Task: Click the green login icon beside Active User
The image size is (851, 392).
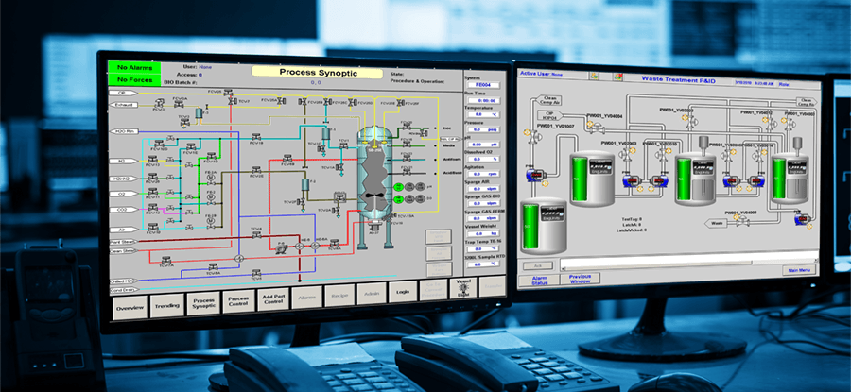Action: pyautogui.click(x=594, y=77)
